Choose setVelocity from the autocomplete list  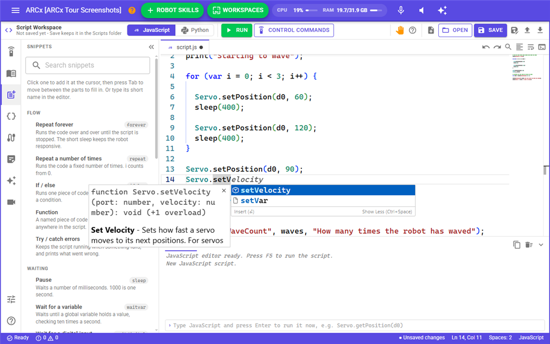click(x=323, y=190)
